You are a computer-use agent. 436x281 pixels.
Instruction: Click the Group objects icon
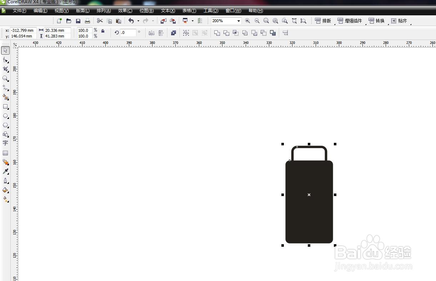pos(186,33)
